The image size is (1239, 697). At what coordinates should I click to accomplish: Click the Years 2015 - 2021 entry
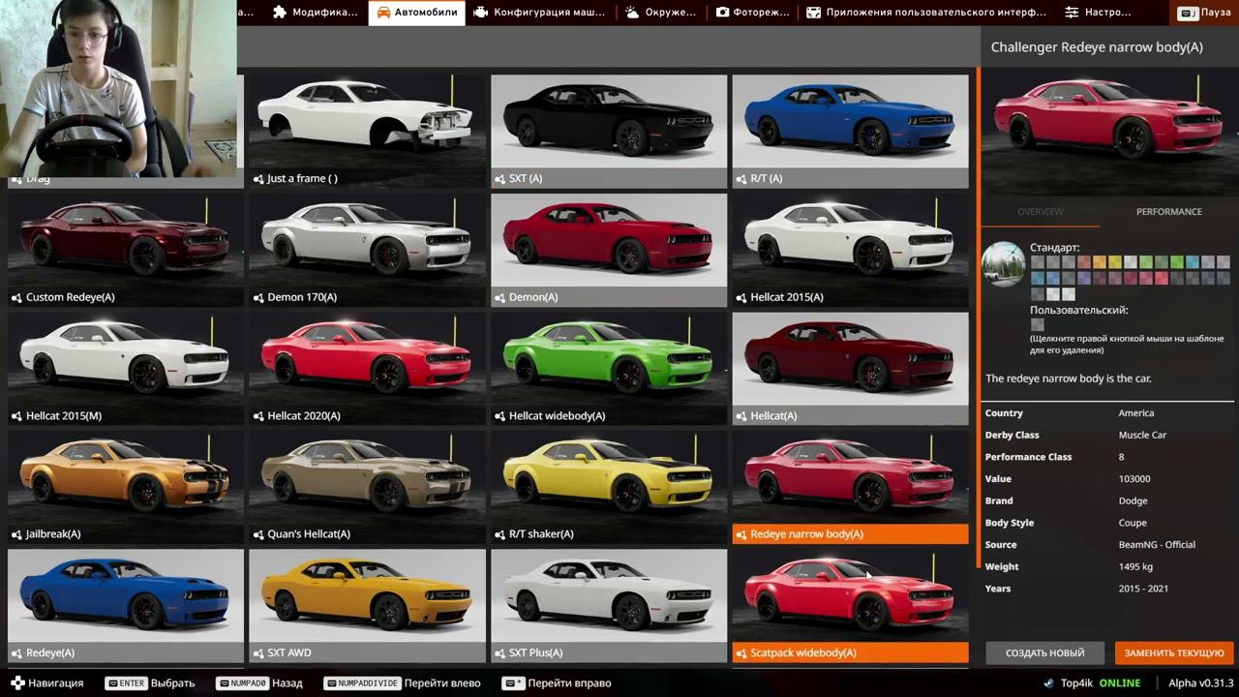pyautogui.click(x=1107, y=589)
